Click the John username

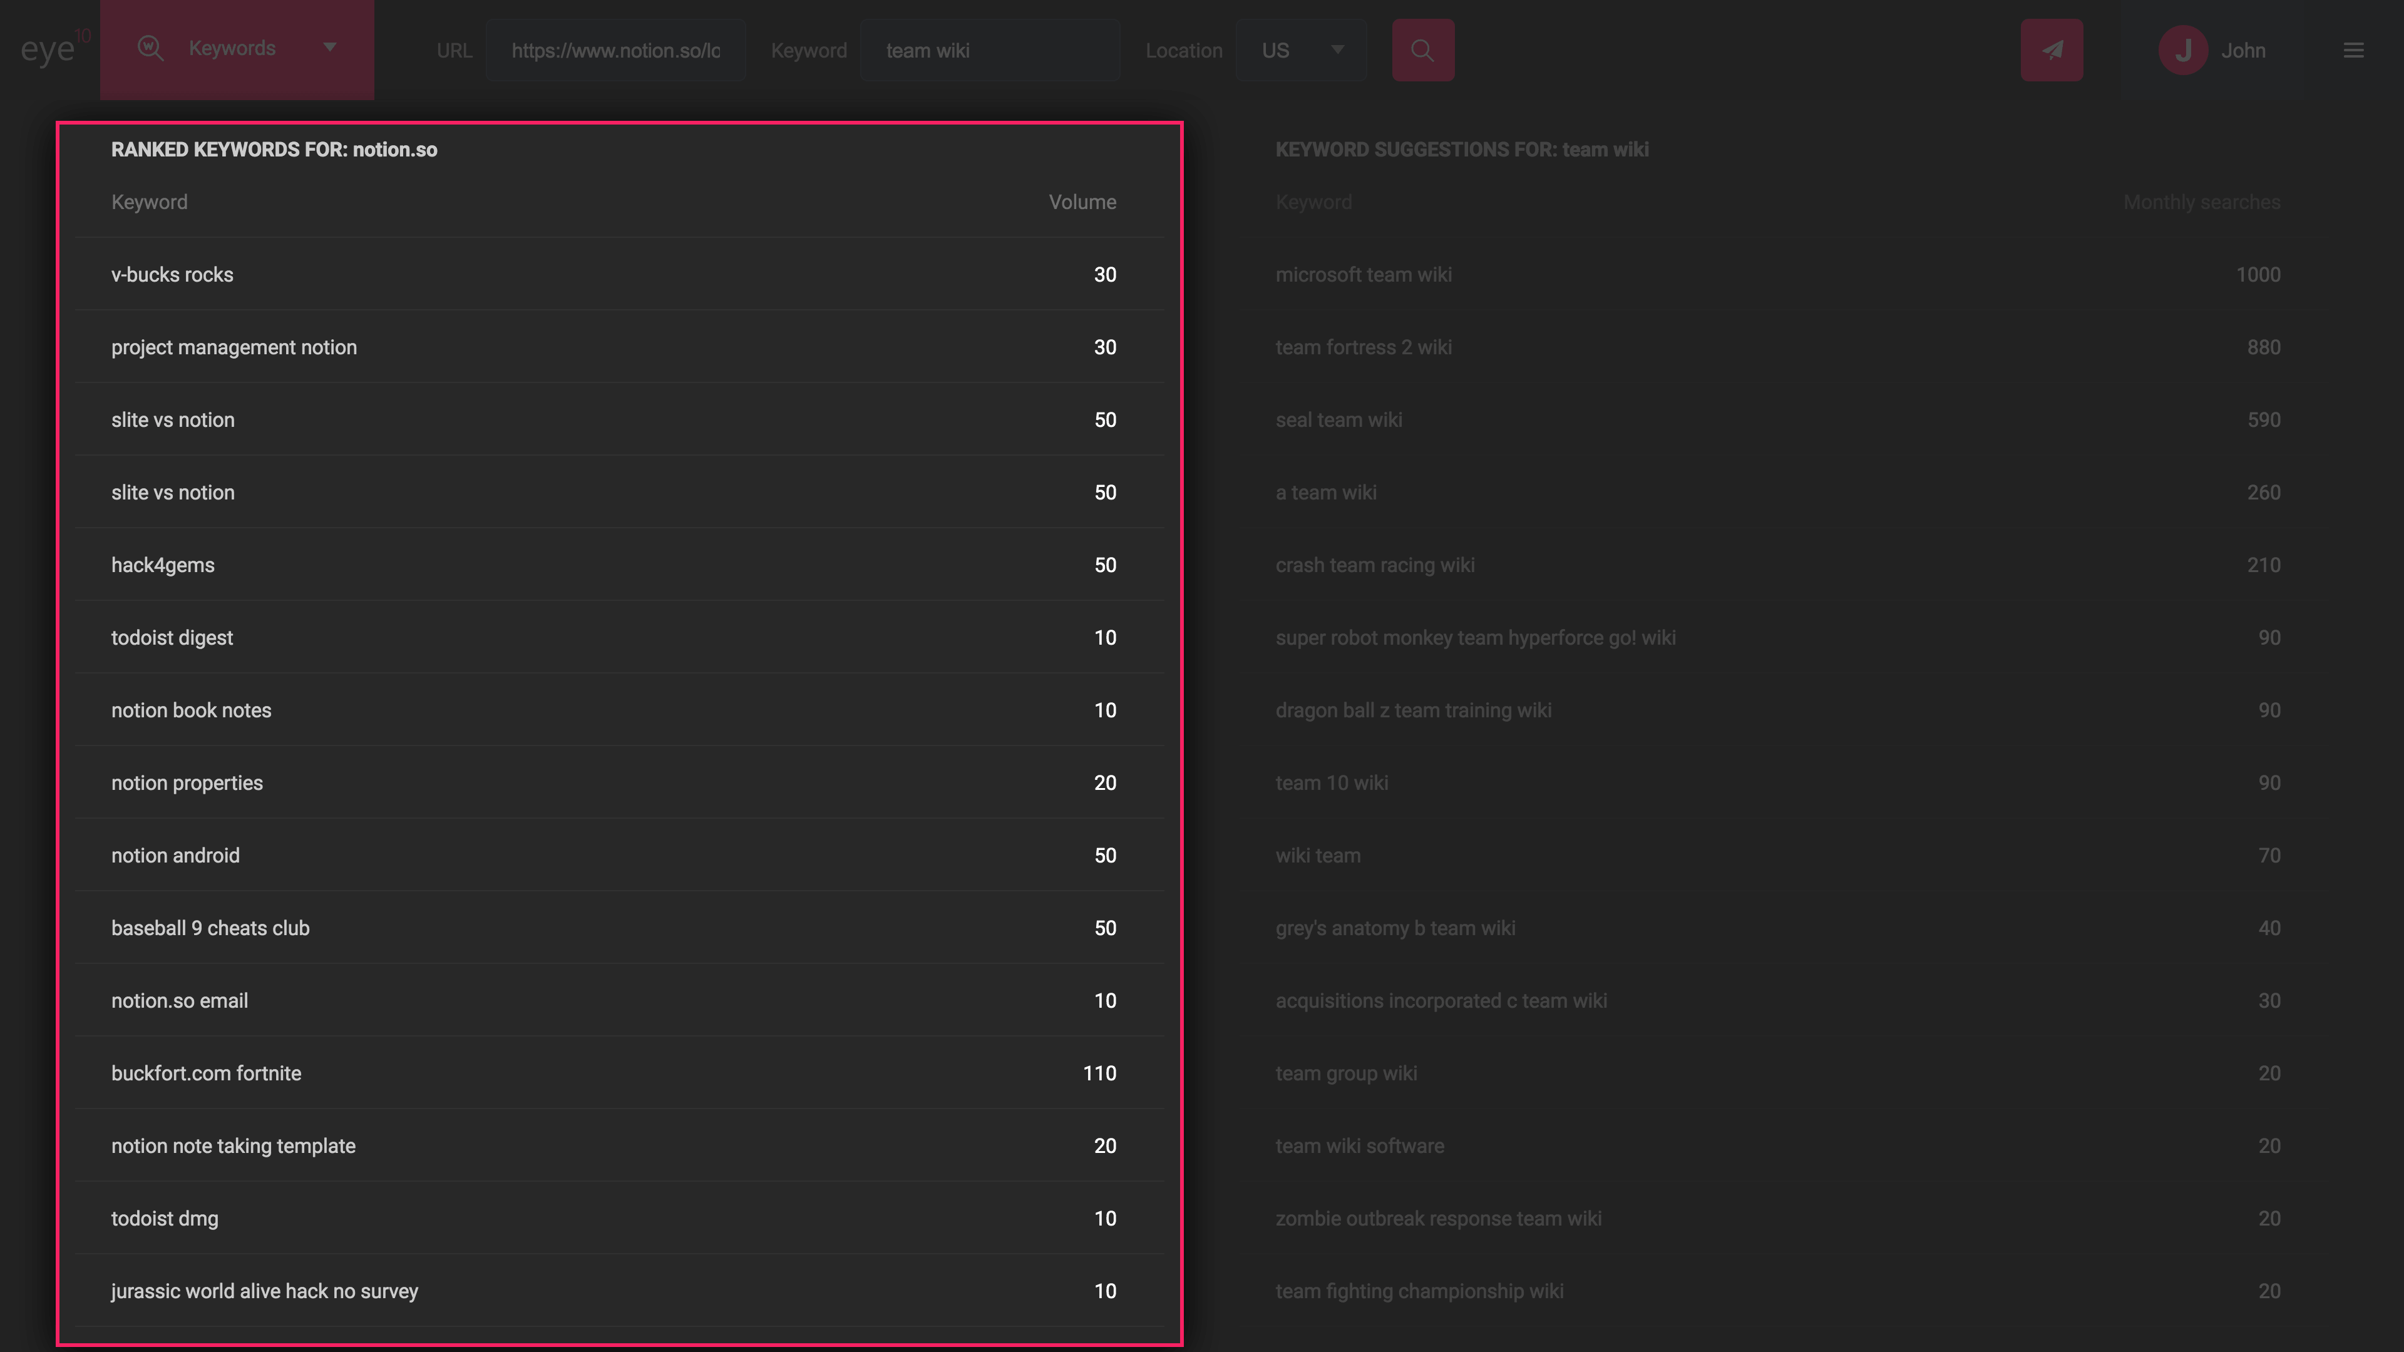2242,50
